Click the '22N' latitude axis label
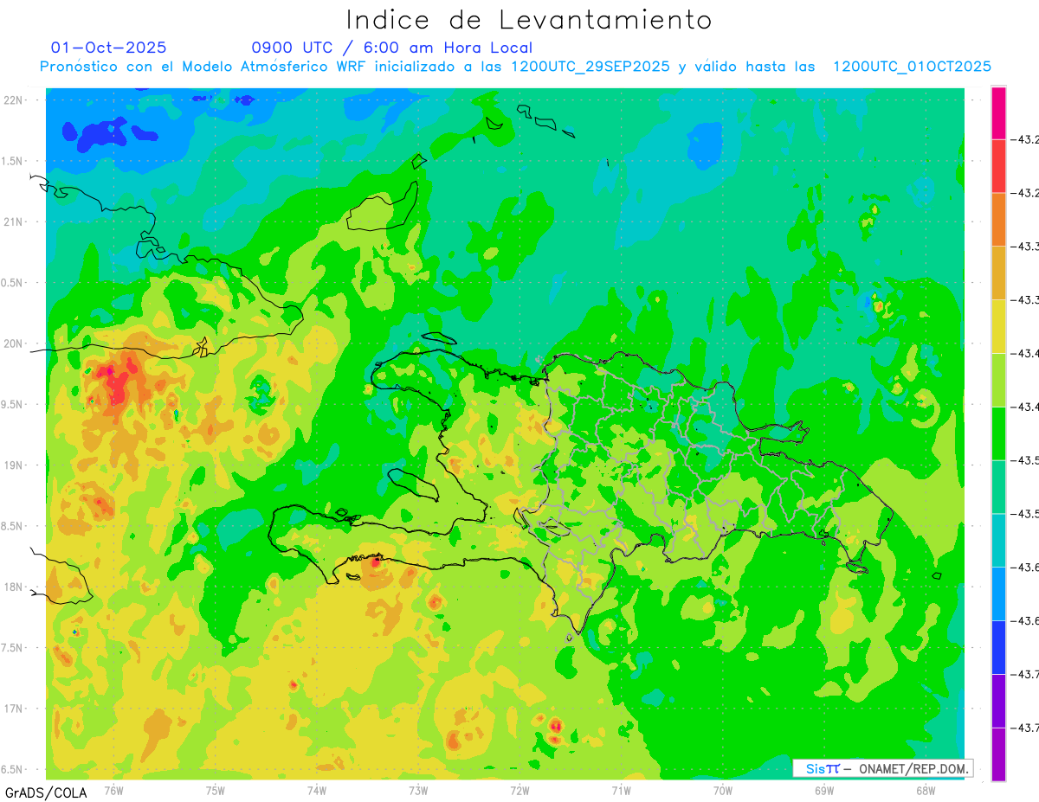This screenshot has height=802, width=1039. pyautogui.click(x=12, y=100)
